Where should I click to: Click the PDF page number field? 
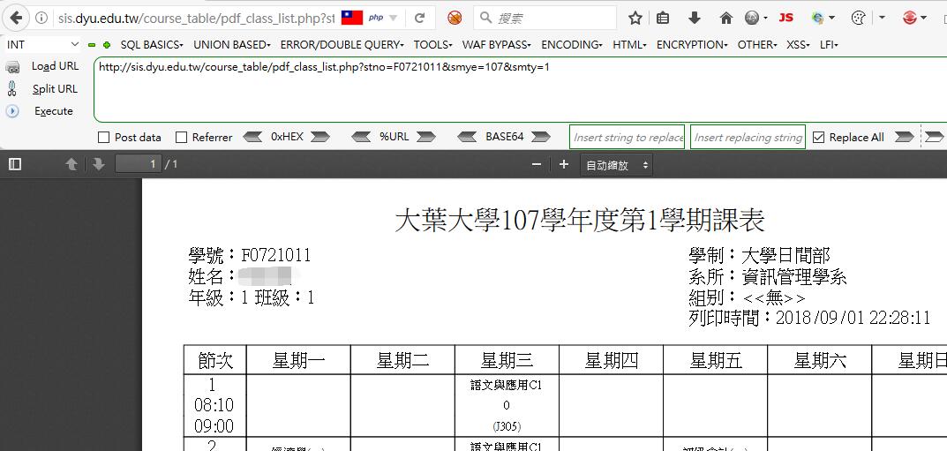[x=139, y=164]
